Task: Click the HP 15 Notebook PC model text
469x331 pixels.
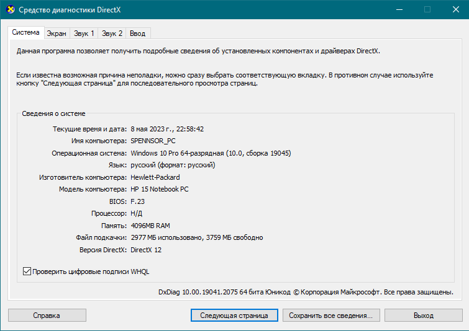Action: click(x=159, y=189)
